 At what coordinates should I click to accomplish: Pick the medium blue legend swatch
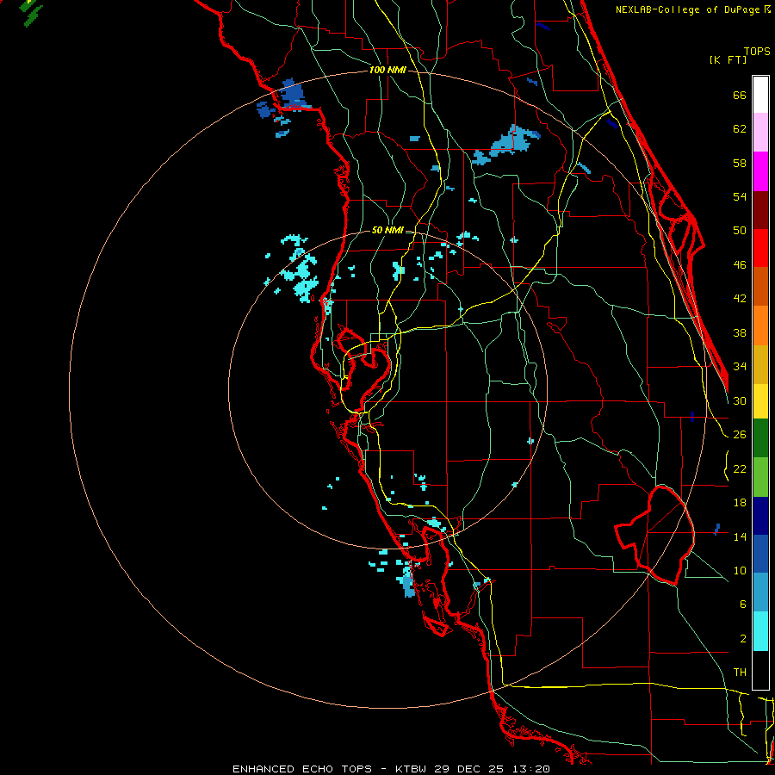pos(760,554)
